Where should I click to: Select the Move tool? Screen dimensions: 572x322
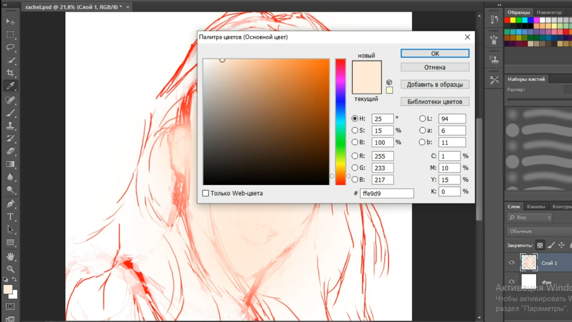click(10, 21)
